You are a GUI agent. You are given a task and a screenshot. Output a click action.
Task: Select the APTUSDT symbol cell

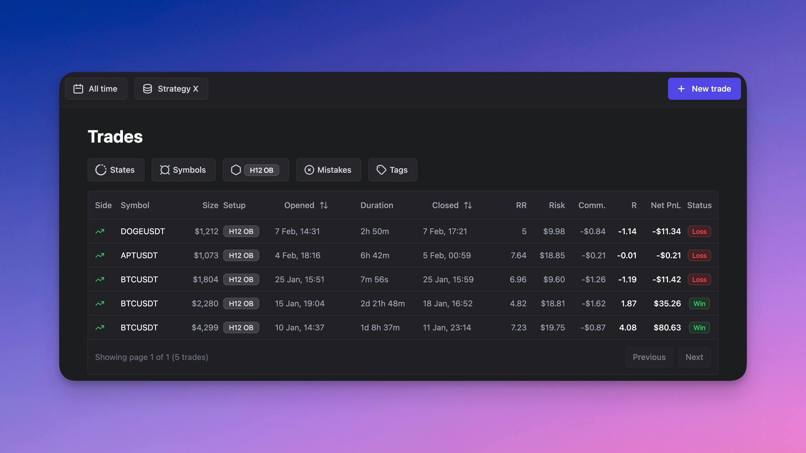[x=139, y=256]
